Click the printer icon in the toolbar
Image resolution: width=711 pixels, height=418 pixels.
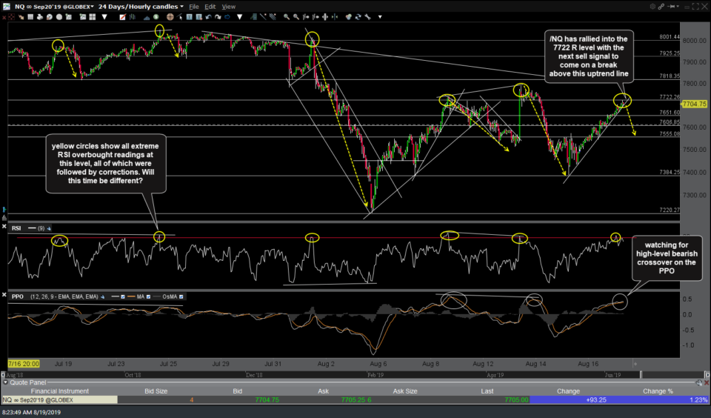coord(40,17)
